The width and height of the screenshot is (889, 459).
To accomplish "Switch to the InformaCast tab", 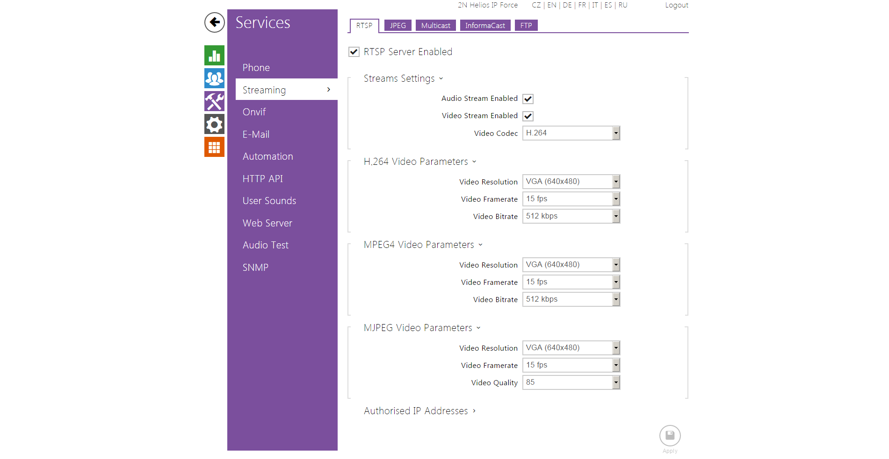I will 485,26.
